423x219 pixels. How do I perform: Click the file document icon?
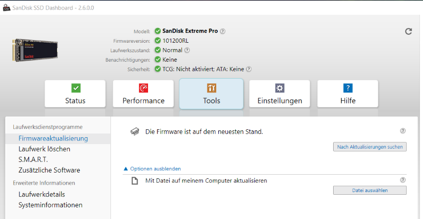(x=135, y=181)
